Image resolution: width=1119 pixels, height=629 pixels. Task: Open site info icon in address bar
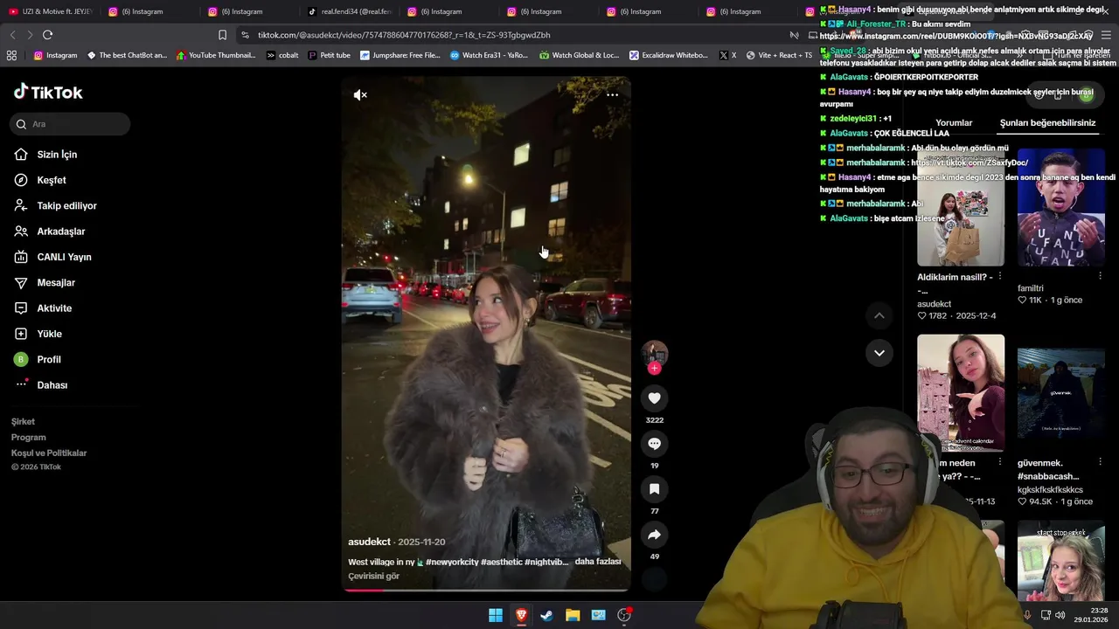pyautogui.click(x=245, y=35)
